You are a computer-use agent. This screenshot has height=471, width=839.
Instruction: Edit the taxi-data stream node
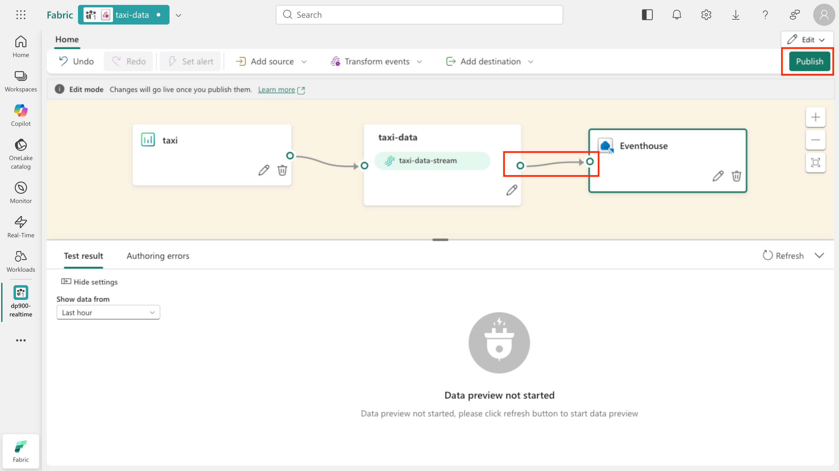512,190
